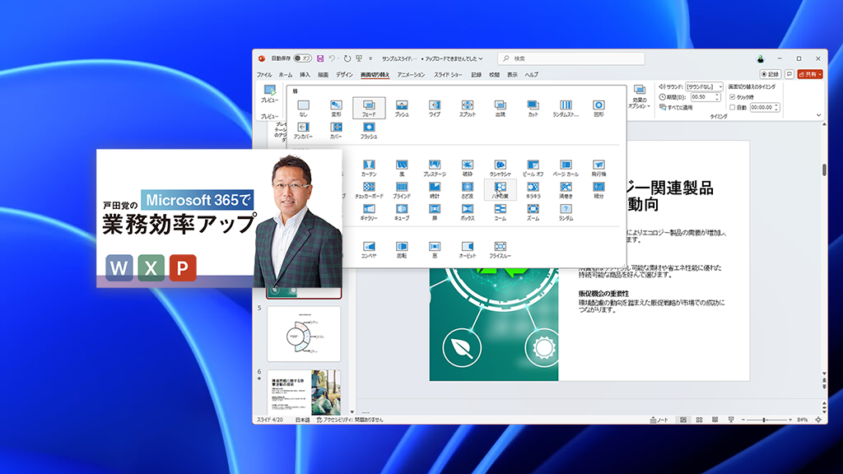The width and height of the screenshot is (843, 474).
Task: Switch to the アニメーション tab
Action: tap(411, 75)
